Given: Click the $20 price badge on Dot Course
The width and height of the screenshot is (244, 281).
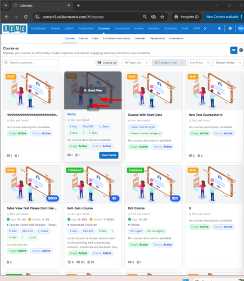Looking at the screenshot, I should coord(175,198).
